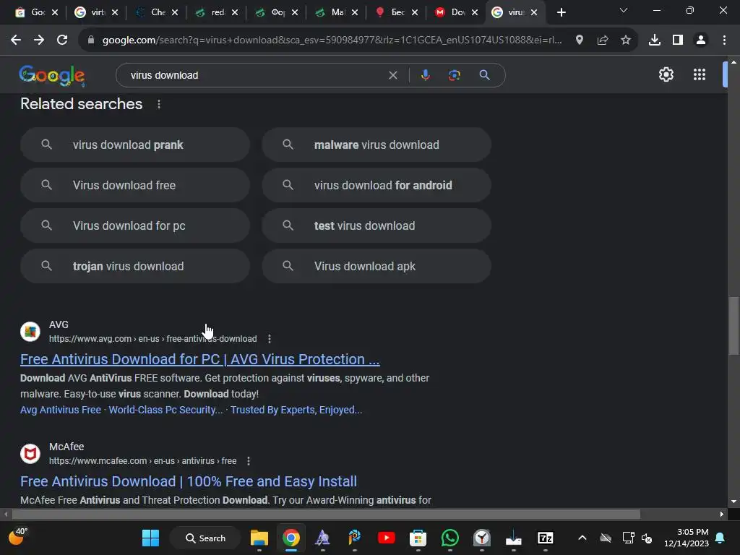This screenshot has height=555, width=740.
Task: Open Google quick settings gear
Action: point(666,74)
